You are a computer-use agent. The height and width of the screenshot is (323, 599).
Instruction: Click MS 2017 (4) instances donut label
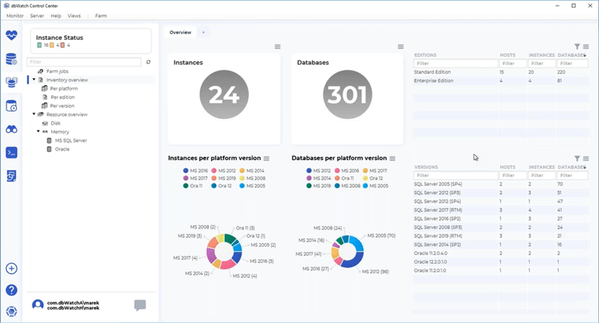coord(185,258)
